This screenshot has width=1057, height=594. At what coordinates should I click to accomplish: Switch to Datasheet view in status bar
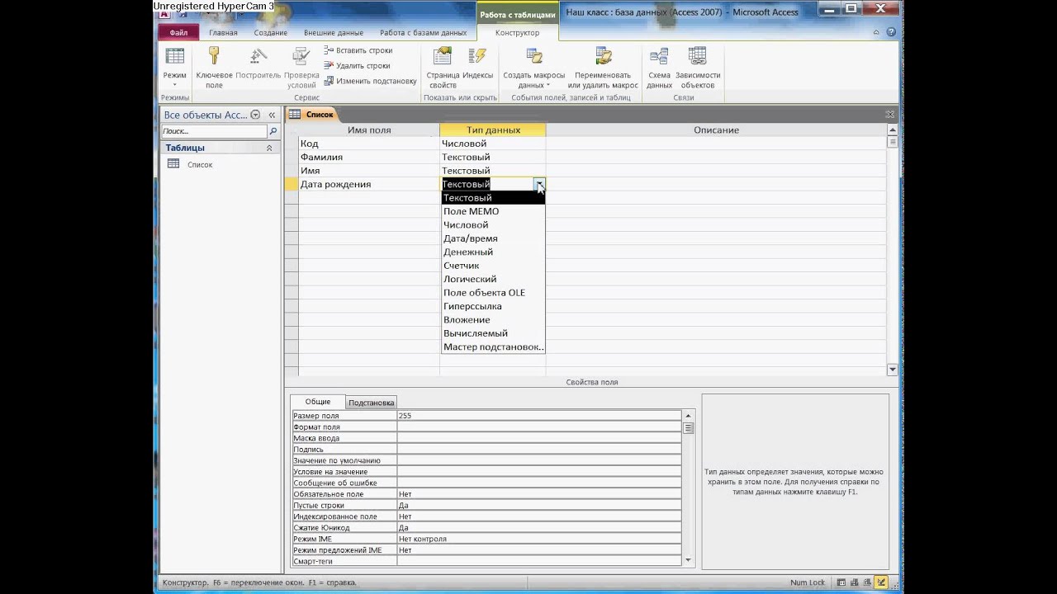coord(841,582)
